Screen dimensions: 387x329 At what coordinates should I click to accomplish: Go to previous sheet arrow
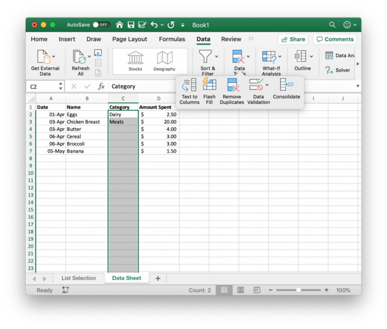34,279
